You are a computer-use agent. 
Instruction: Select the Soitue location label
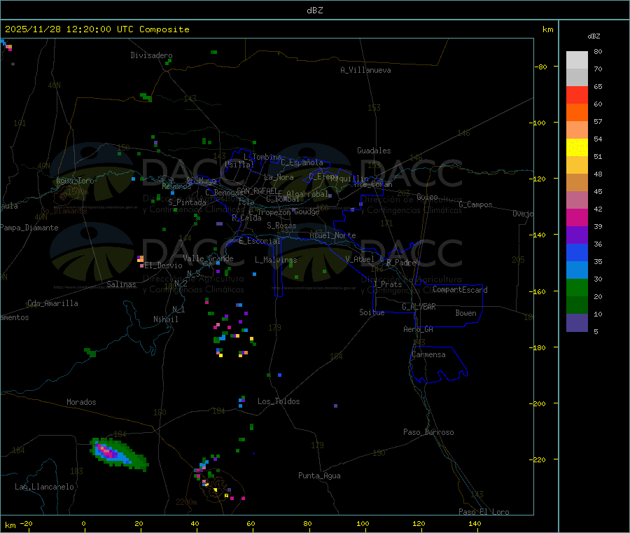[372, 312]
